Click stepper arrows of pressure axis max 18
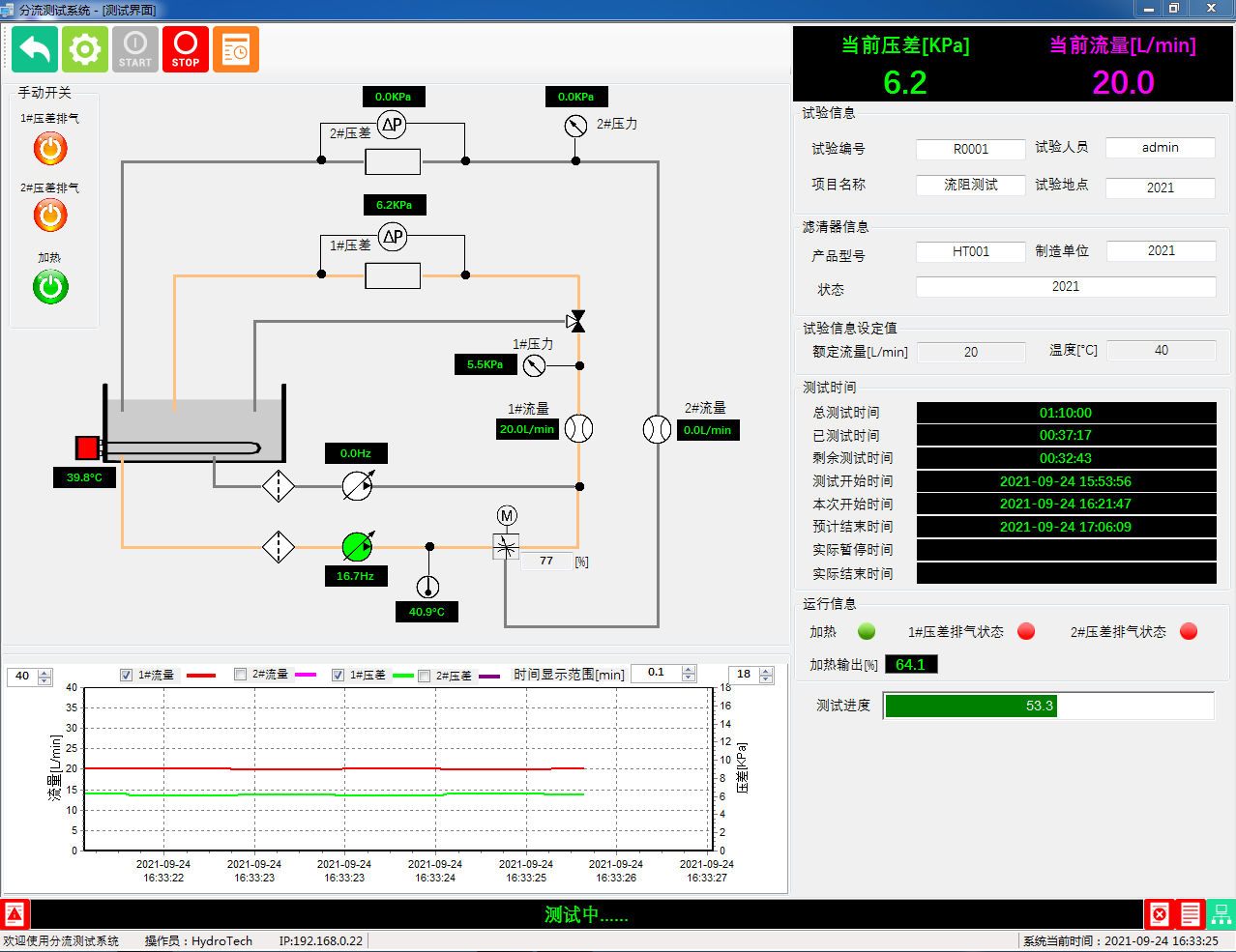1236x952 pixels. [766, 676]
